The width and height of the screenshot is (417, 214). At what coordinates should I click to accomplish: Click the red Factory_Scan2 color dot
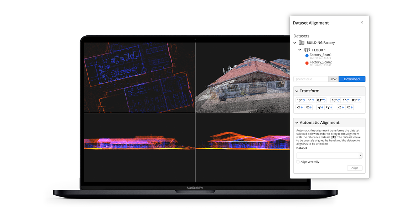(307, 63)
